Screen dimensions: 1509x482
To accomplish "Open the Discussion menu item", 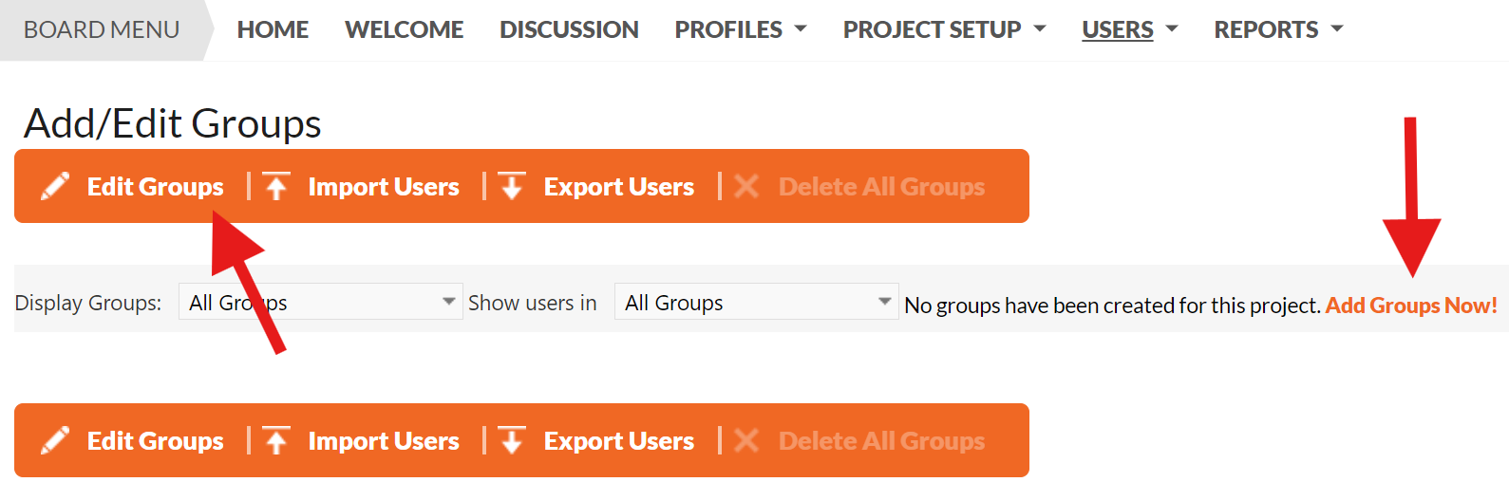I will [569, 29].
